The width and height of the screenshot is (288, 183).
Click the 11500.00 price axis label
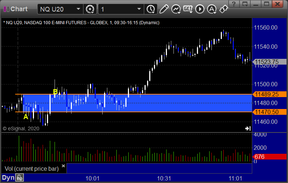pyautogui.click(x=266, y=84)
